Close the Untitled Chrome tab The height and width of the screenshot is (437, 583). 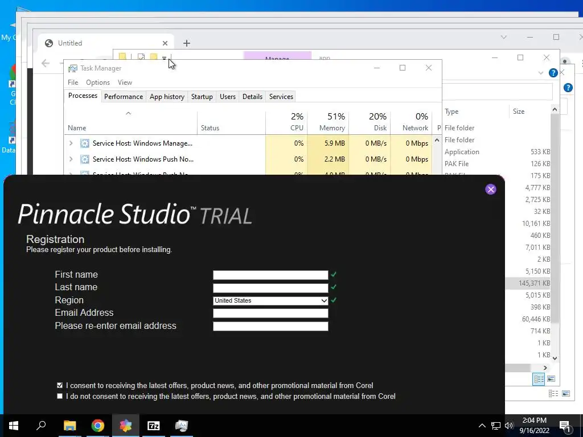click(165, 43)
